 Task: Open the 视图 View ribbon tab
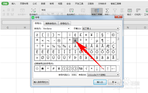click(60, 4)
